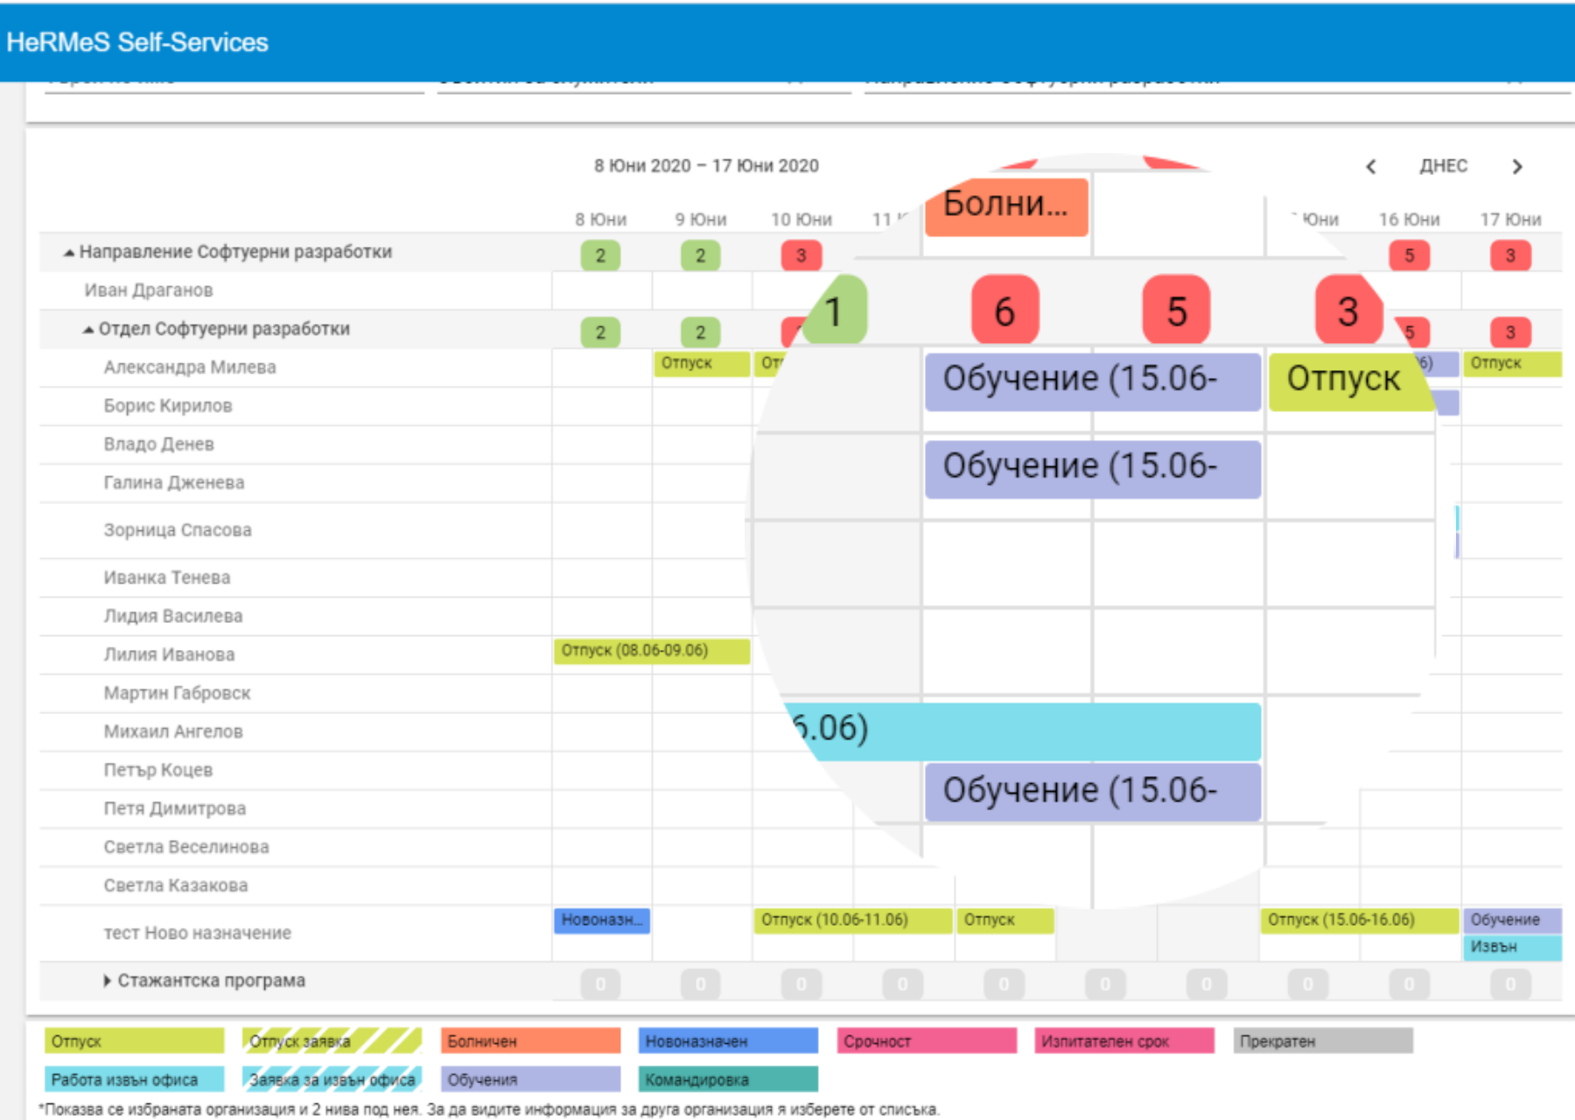Select the Отпуск заявка striped legend swatch
The height and width of the screenshot is (1120, 1575).
(332, 1040)
